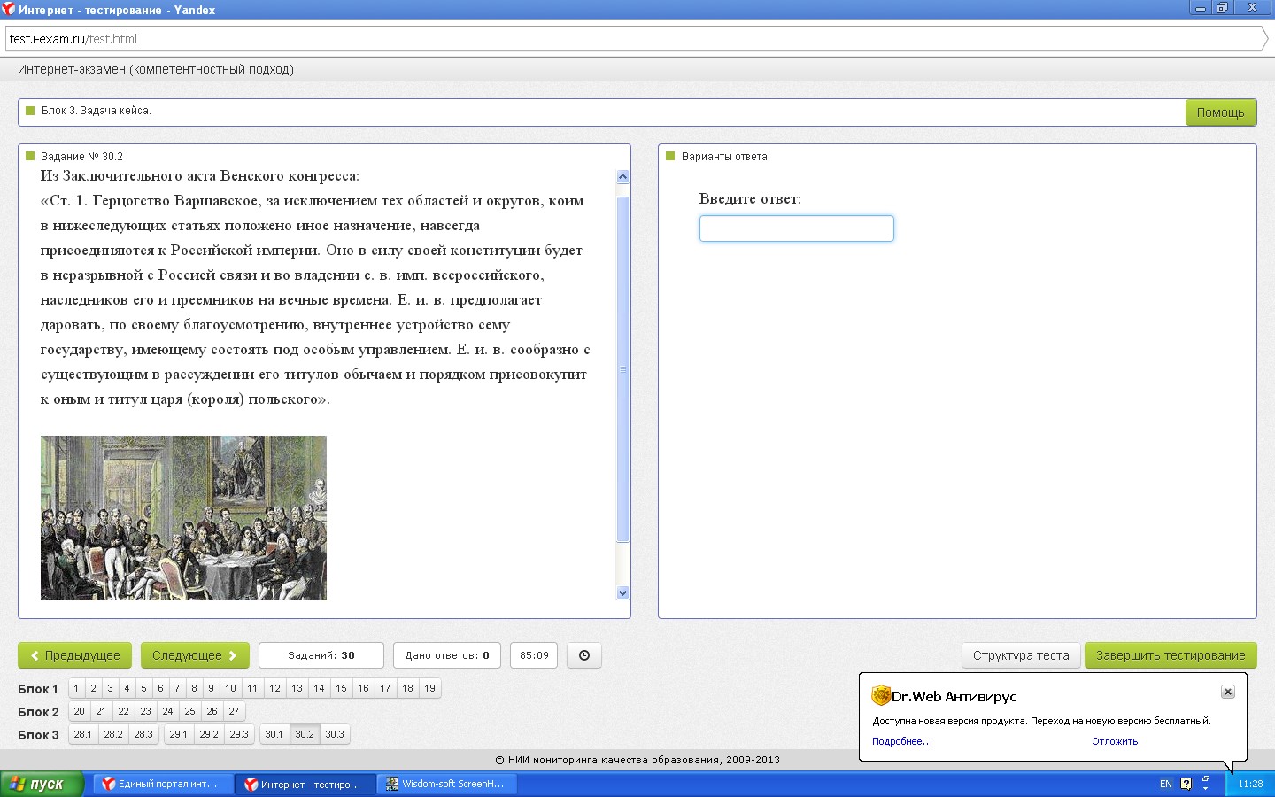Click the scroll up arrow in task panel
Viewport: 1275px width, 797px height.
click(x=622, y=176)
